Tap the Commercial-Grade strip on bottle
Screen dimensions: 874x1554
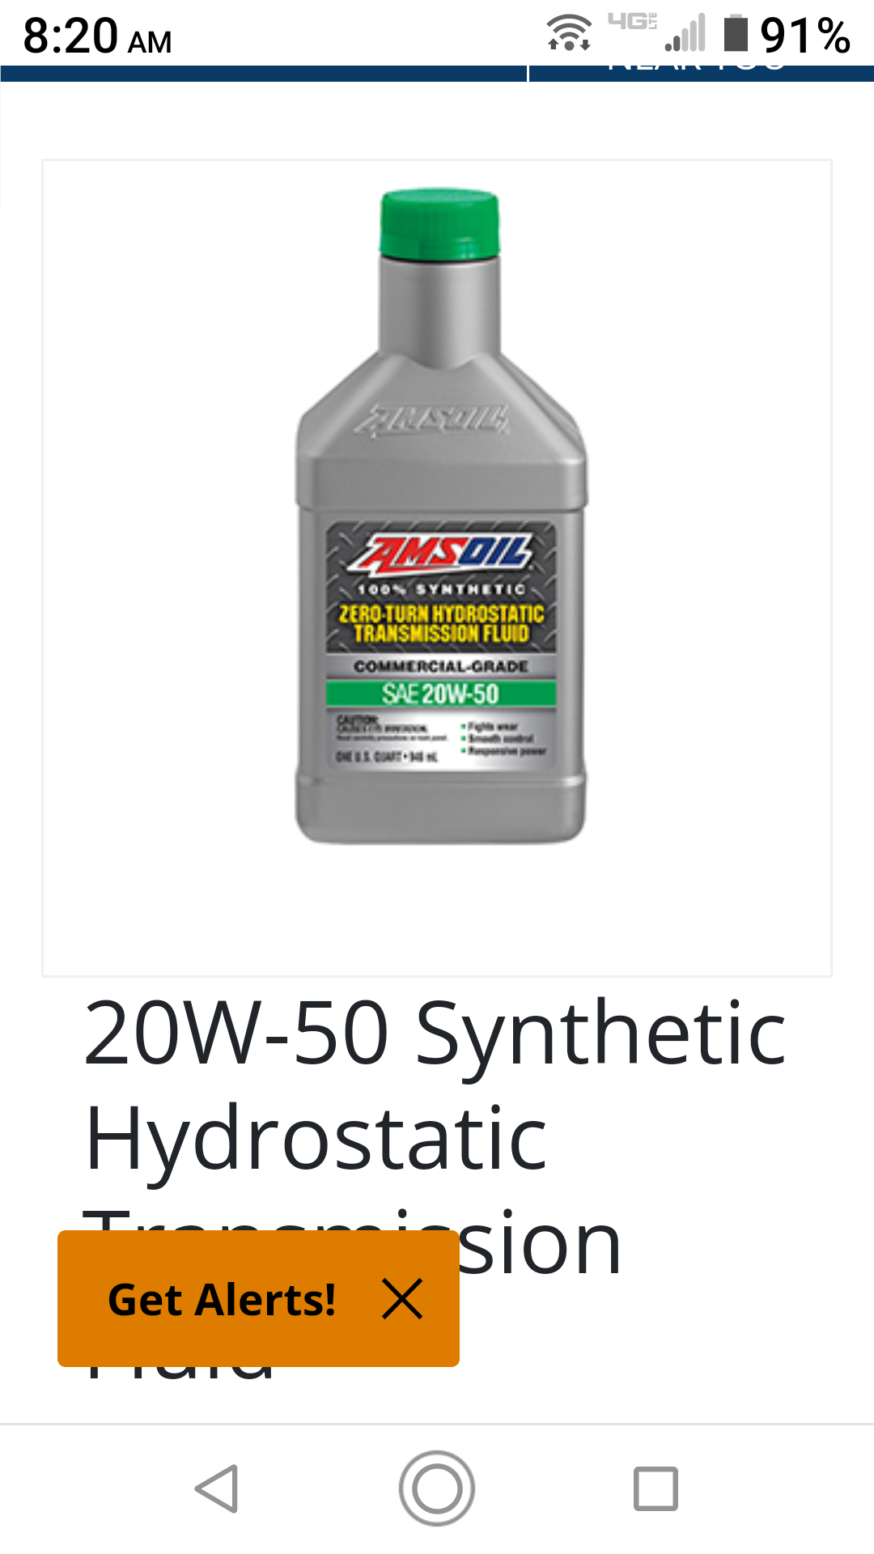point(441,666)
